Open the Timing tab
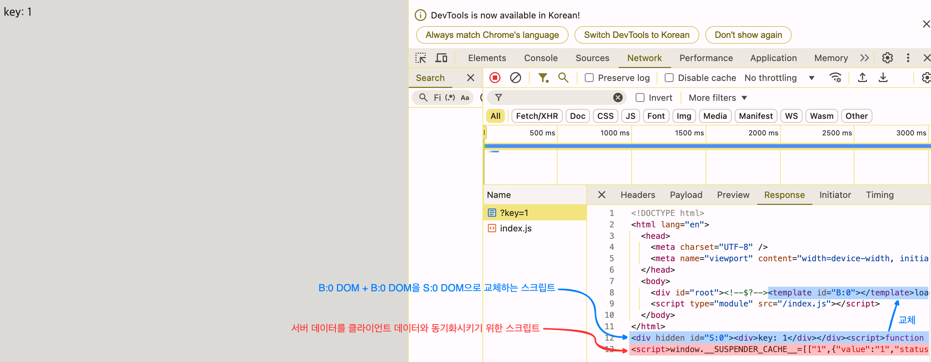Image resolution: width=931 pixels, height=362 pixels. point(879,195)
